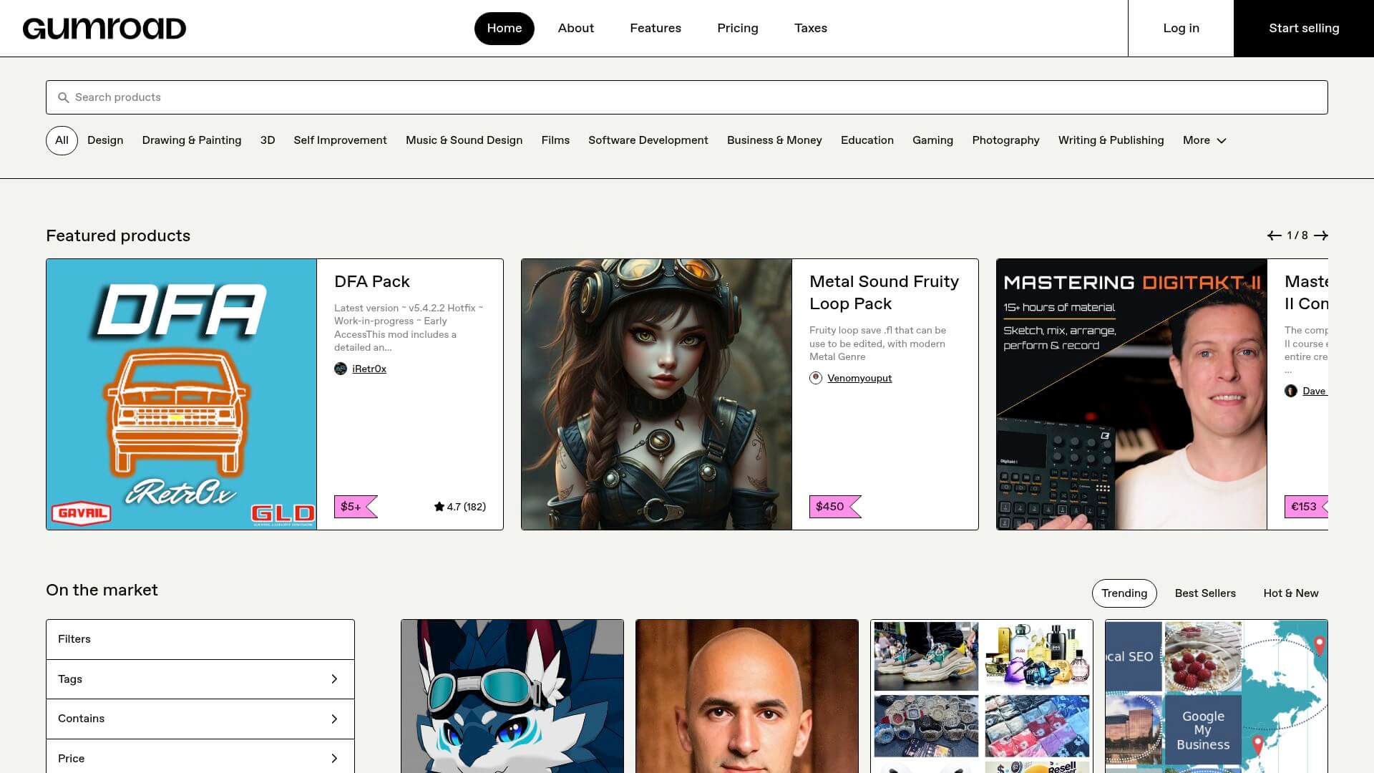Select the Business & Money category

click(774, 140)
